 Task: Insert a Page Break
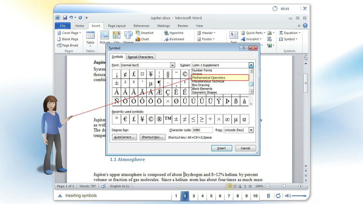point(68,45)
